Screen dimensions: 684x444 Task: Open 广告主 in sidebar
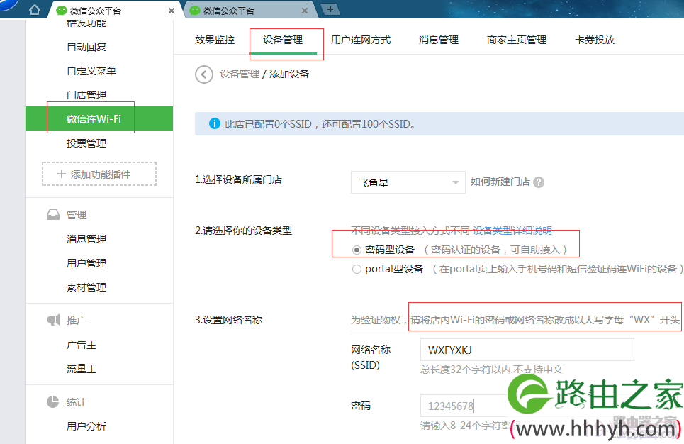click(81, 345)
